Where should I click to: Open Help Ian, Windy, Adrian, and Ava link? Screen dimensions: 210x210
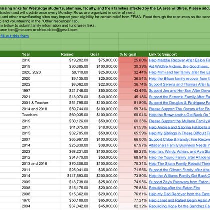point(179,151)
